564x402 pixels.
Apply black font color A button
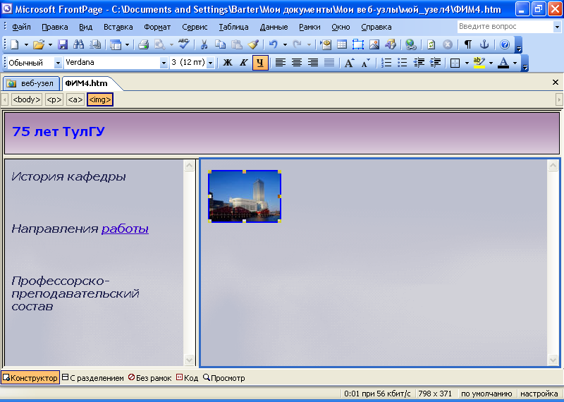tap(503, 63)
